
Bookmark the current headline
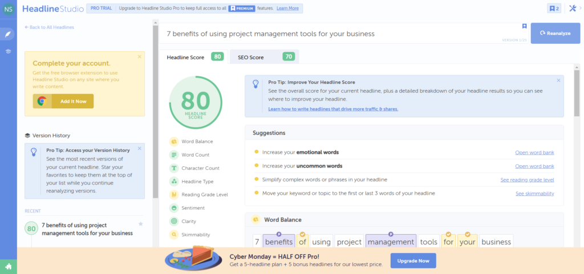click(x=524, y=26)
